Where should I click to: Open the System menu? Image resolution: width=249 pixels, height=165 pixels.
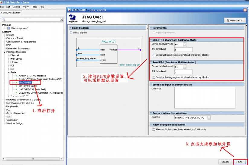coord(16,7)
